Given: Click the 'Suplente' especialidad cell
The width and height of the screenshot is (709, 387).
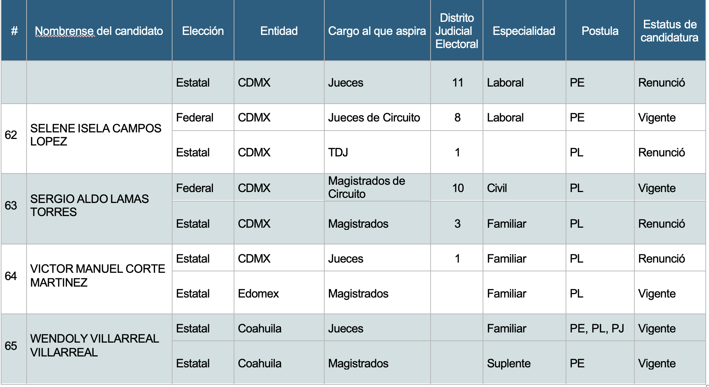Looking at the screenshot, I should tap(524, 363).
